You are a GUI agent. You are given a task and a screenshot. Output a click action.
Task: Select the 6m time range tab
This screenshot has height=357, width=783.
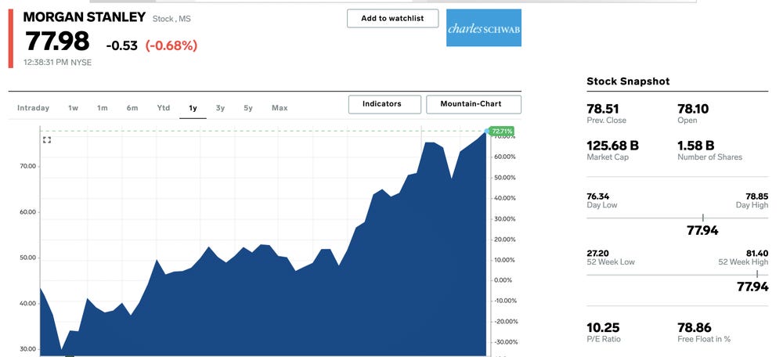[x=132, y=108]
